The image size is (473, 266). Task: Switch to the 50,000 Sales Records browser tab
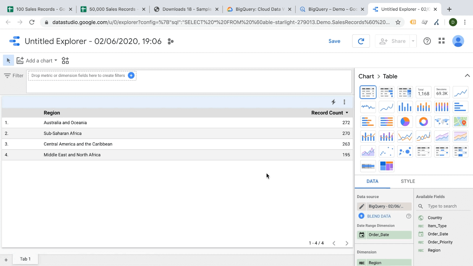coord(109,9)
